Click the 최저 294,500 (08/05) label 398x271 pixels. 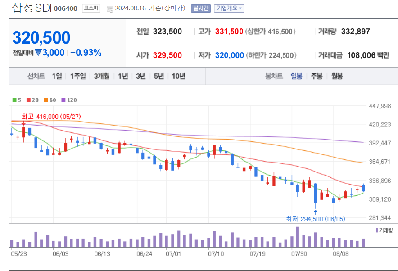[316, 219]
